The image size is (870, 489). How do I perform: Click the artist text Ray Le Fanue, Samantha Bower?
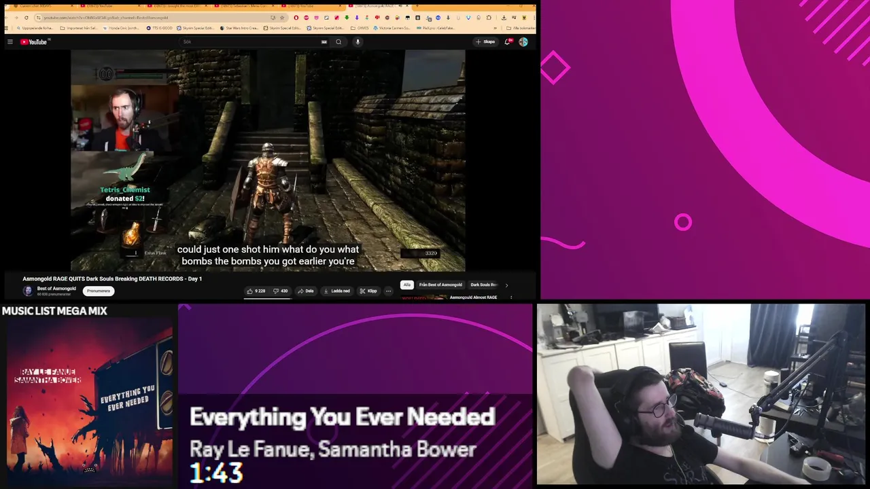tap(332, 450)
